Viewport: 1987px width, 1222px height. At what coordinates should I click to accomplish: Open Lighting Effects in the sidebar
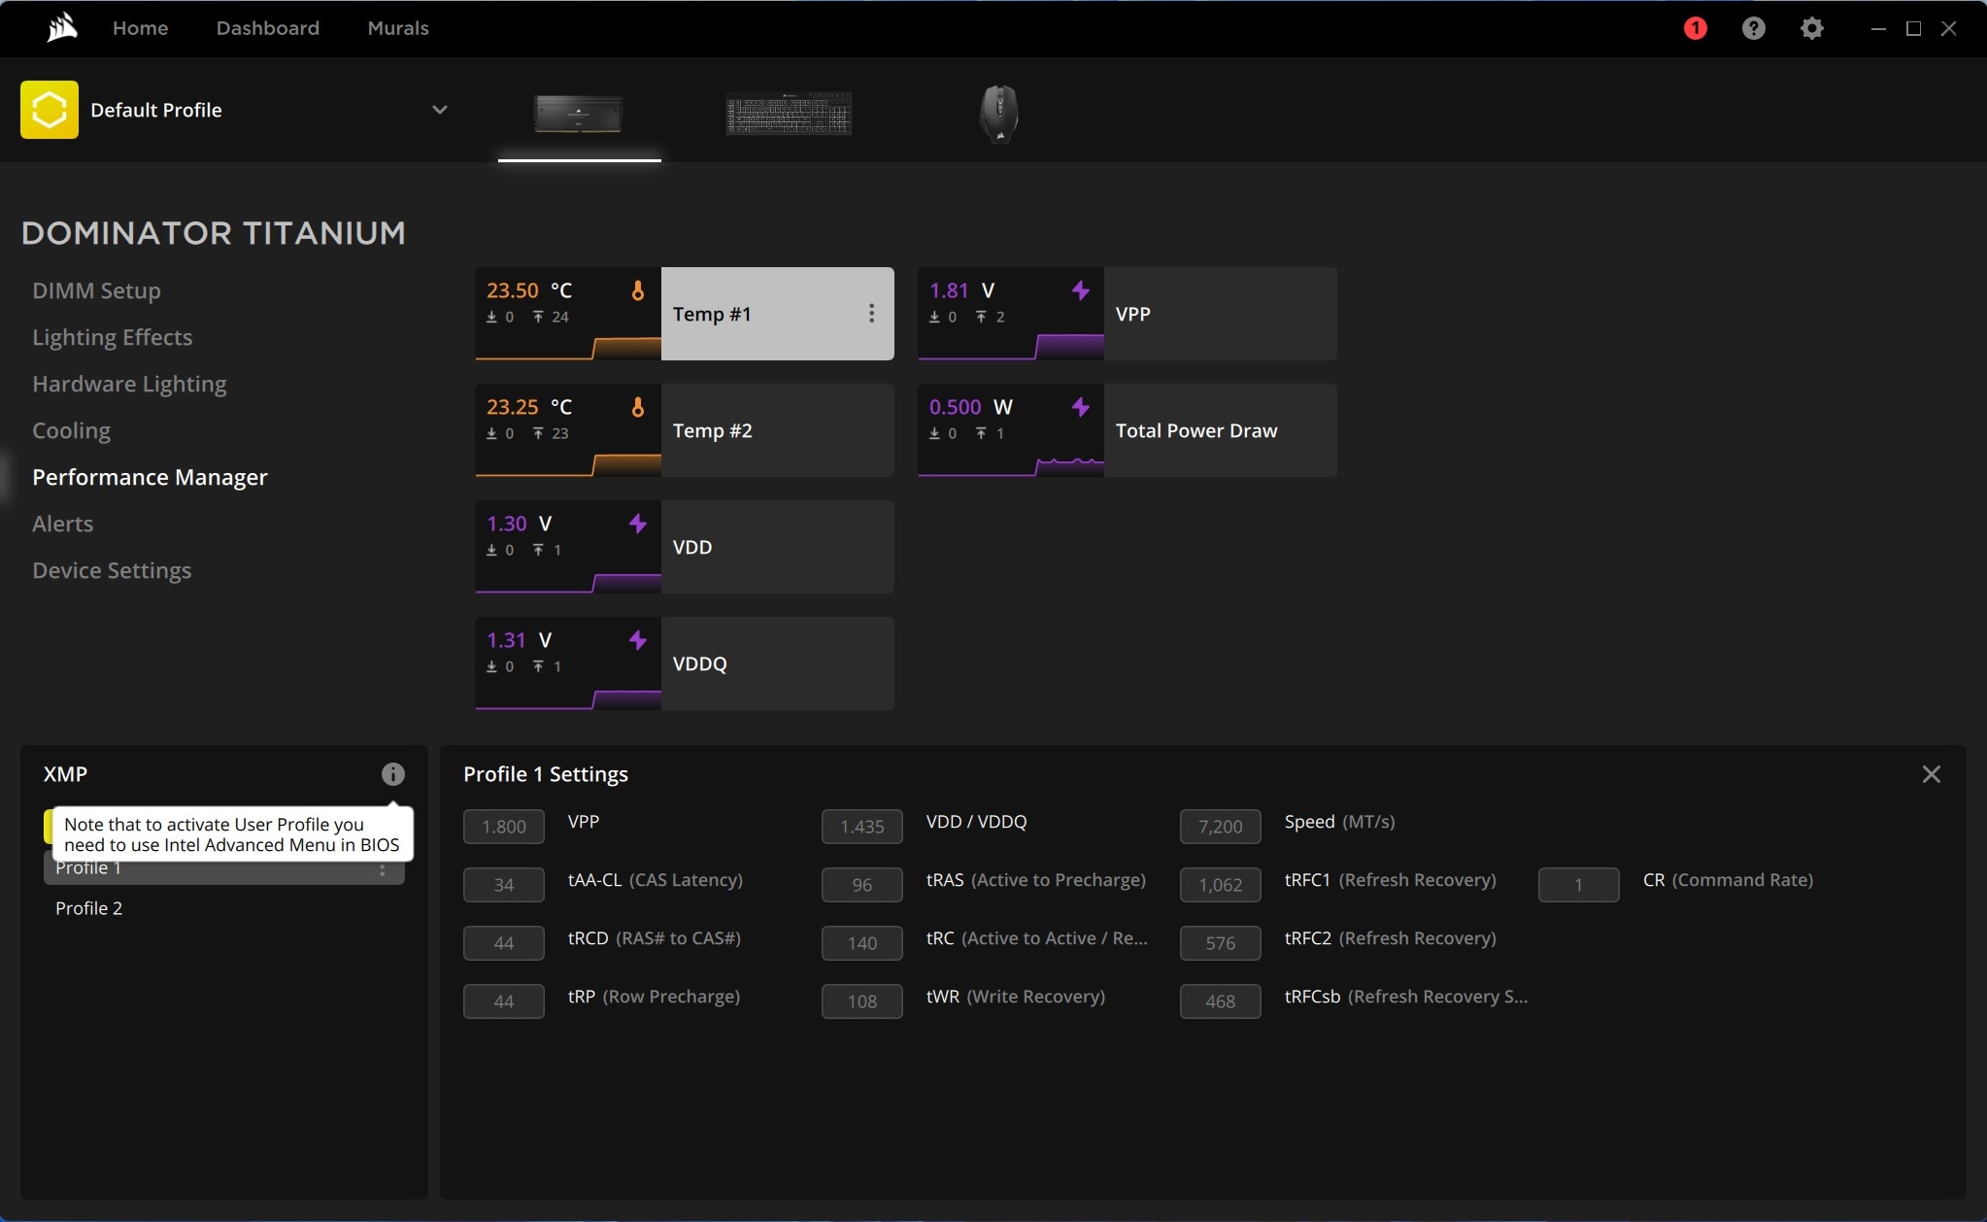[x=113, y=337]
